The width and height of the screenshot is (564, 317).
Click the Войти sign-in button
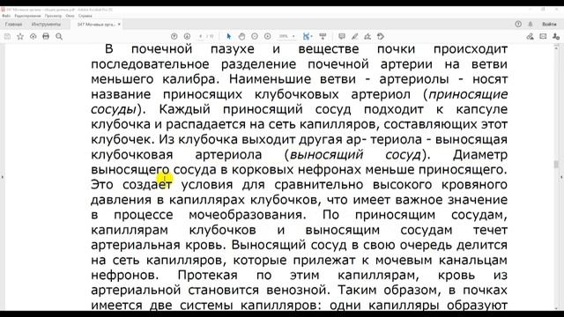549,24
